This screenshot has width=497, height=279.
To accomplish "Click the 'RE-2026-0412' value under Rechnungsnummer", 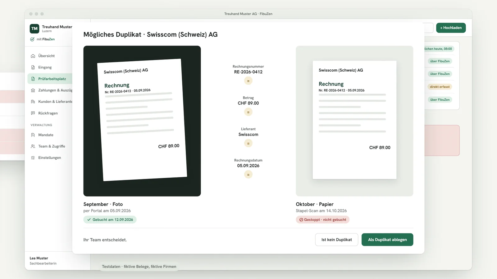I will point(248,72).
